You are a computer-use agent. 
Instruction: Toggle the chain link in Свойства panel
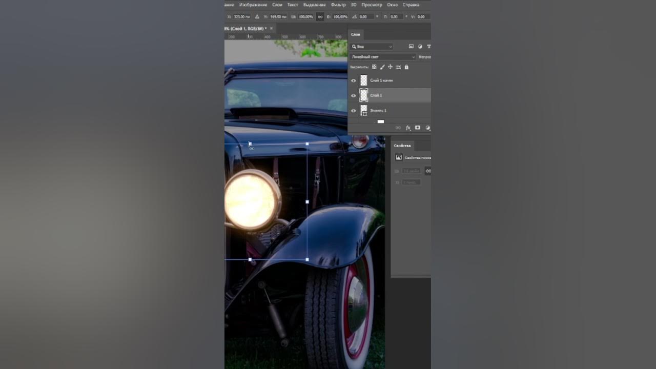[428, 171]
